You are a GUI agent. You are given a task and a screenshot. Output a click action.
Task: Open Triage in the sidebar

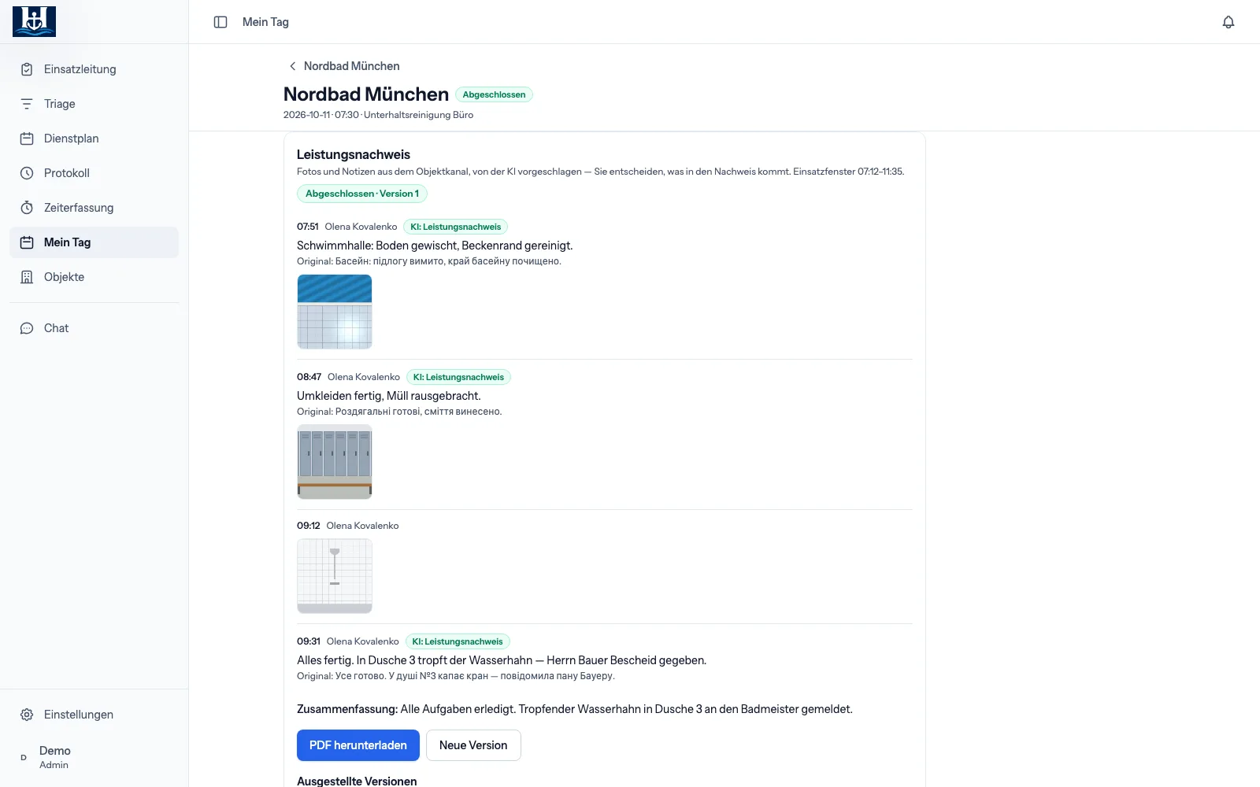(x=94, y=104)
